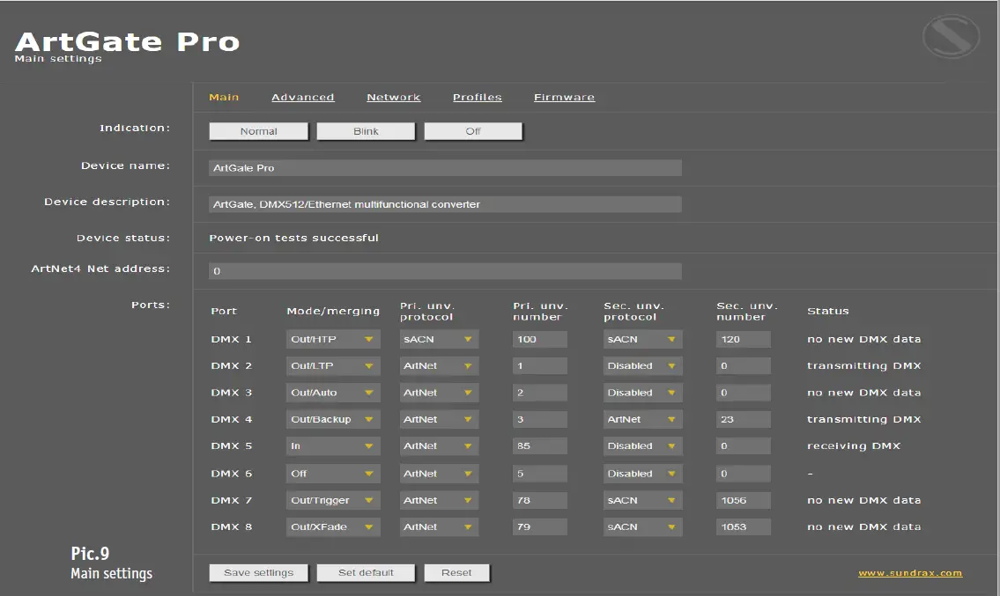Viewport: 1000px width, 596px height.
Task: Set indication mode to Blink
Action: click(x=366, y=131)
